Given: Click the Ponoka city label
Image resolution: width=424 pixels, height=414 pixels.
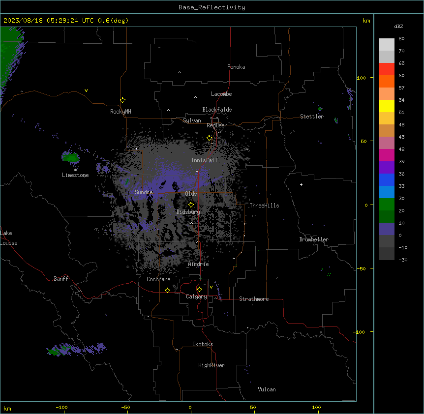Looking at the screenshot, I should [236, 67].
